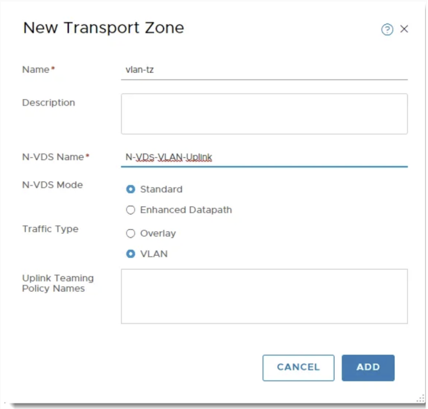428x409 pixels.
Task: Focus the Uplink Teaming Policy Names box
Action: point(264,296)
